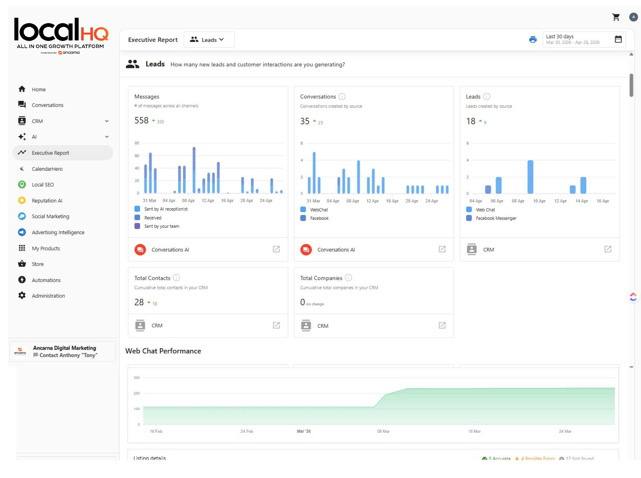
Task: Click the 'Executive Report' page title
Action: 153,40
